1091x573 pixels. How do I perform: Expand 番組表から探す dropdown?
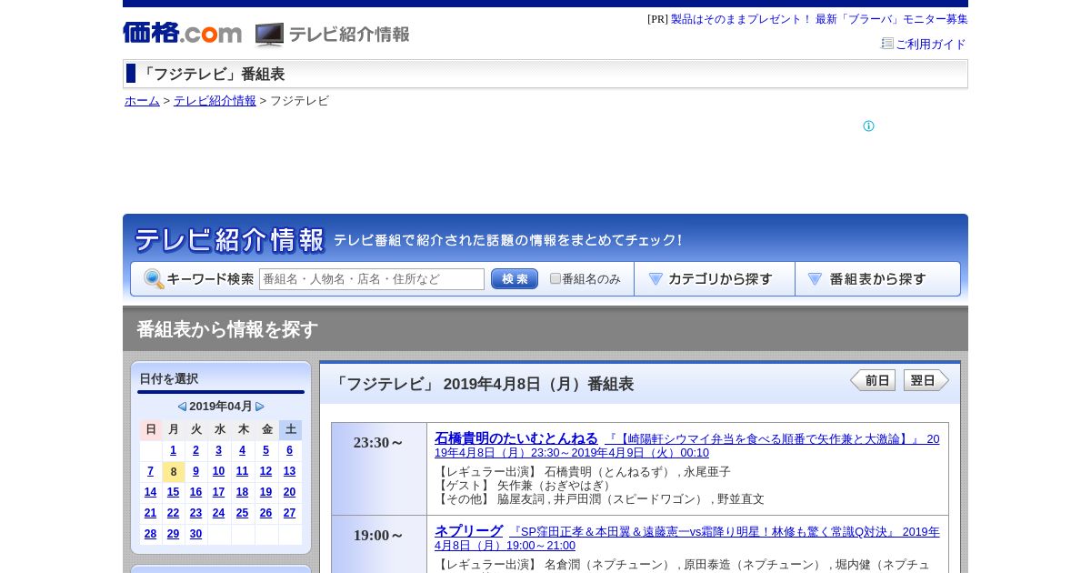(877, 279)
